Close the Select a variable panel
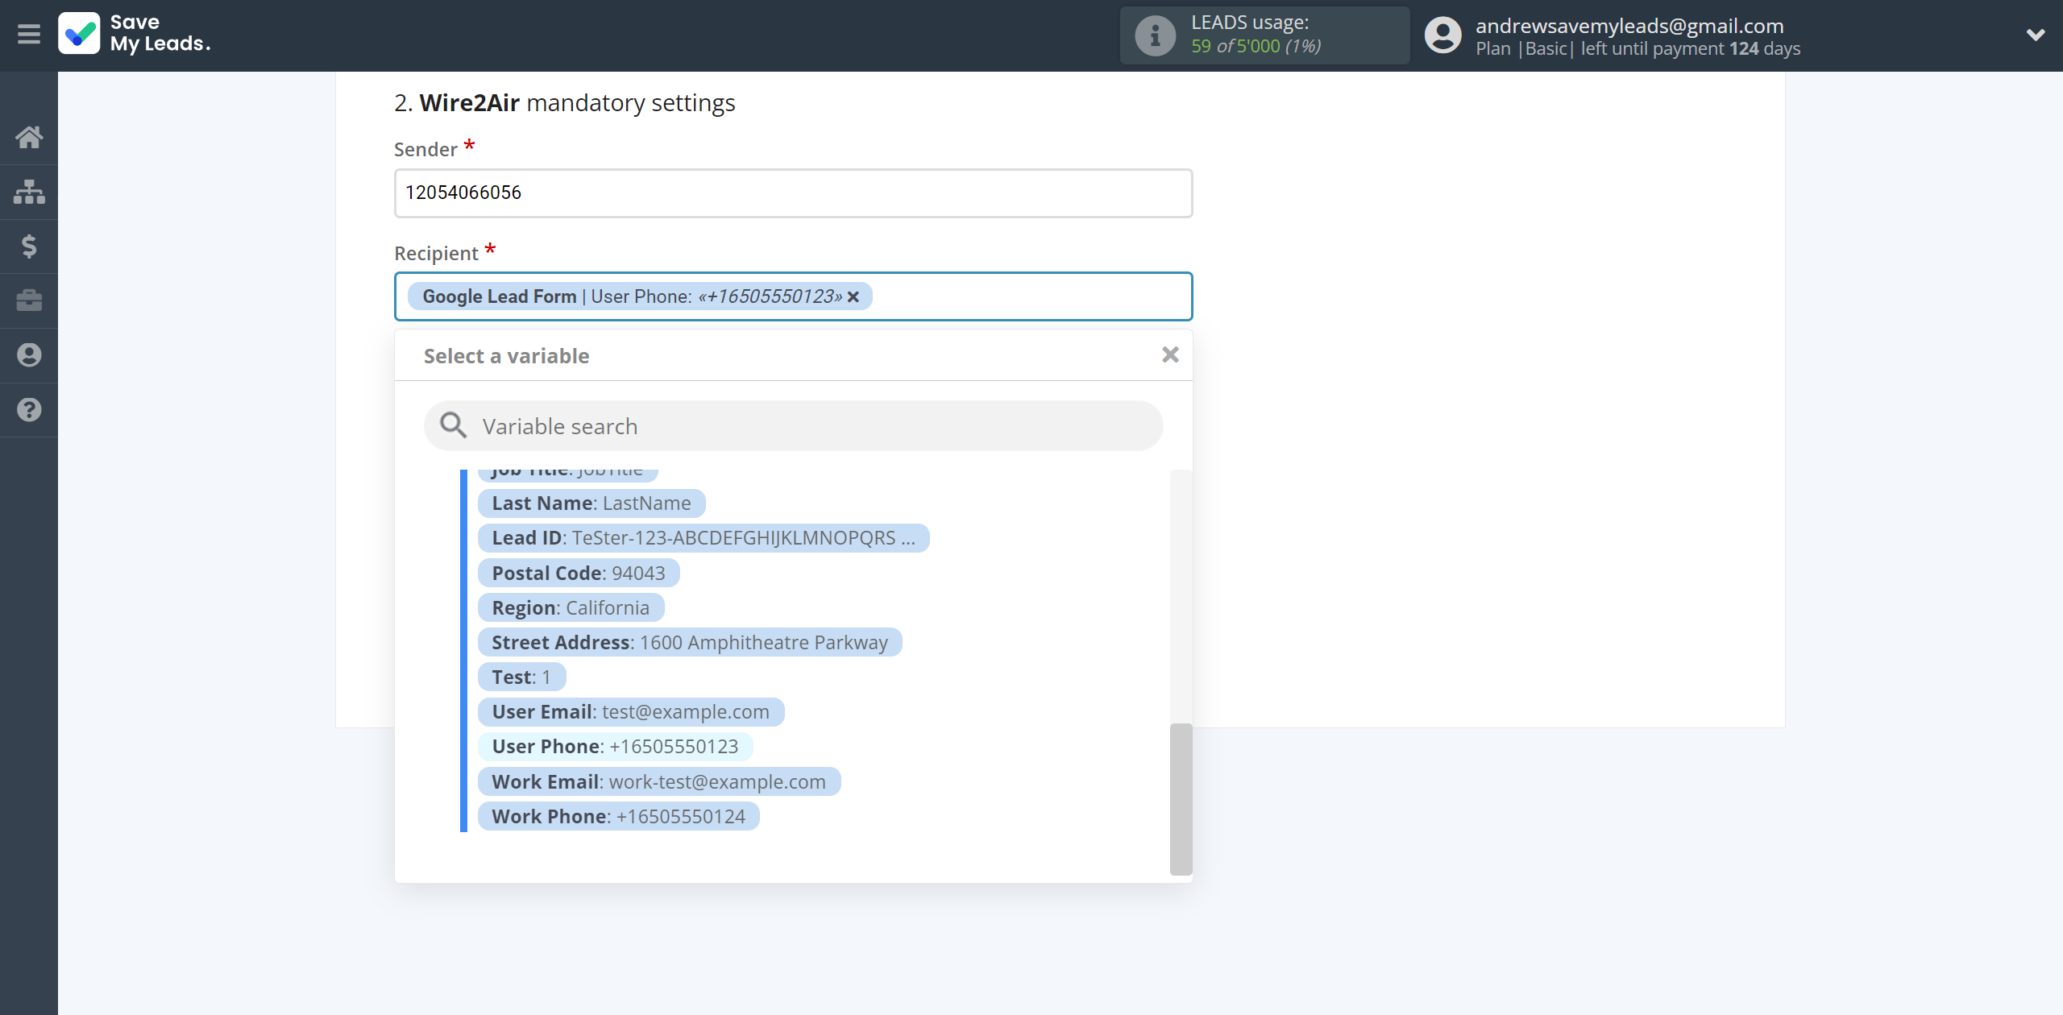Viewport: 2063px width, 1015px height. (1170, 354)
